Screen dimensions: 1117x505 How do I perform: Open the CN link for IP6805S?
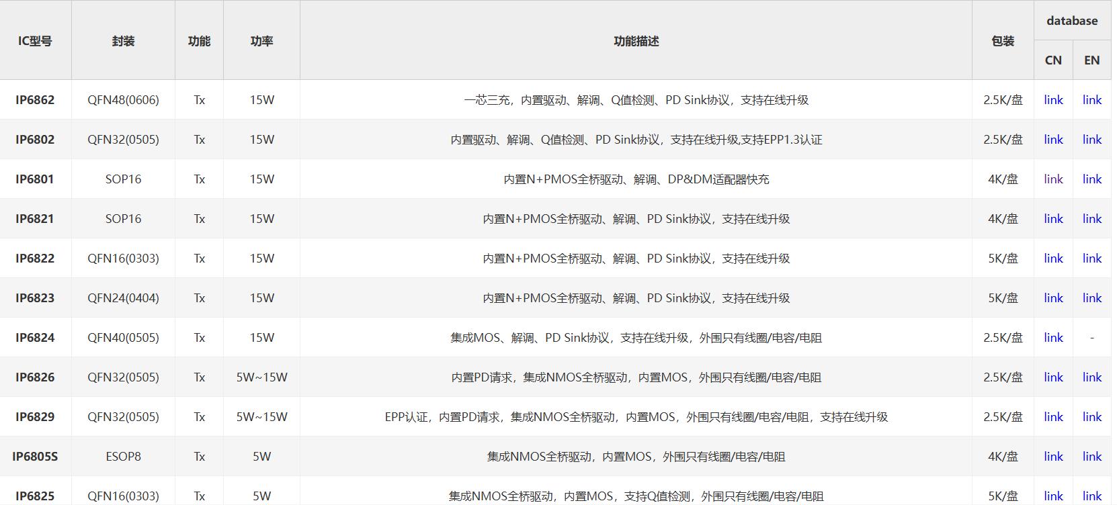coord(1053,457)
